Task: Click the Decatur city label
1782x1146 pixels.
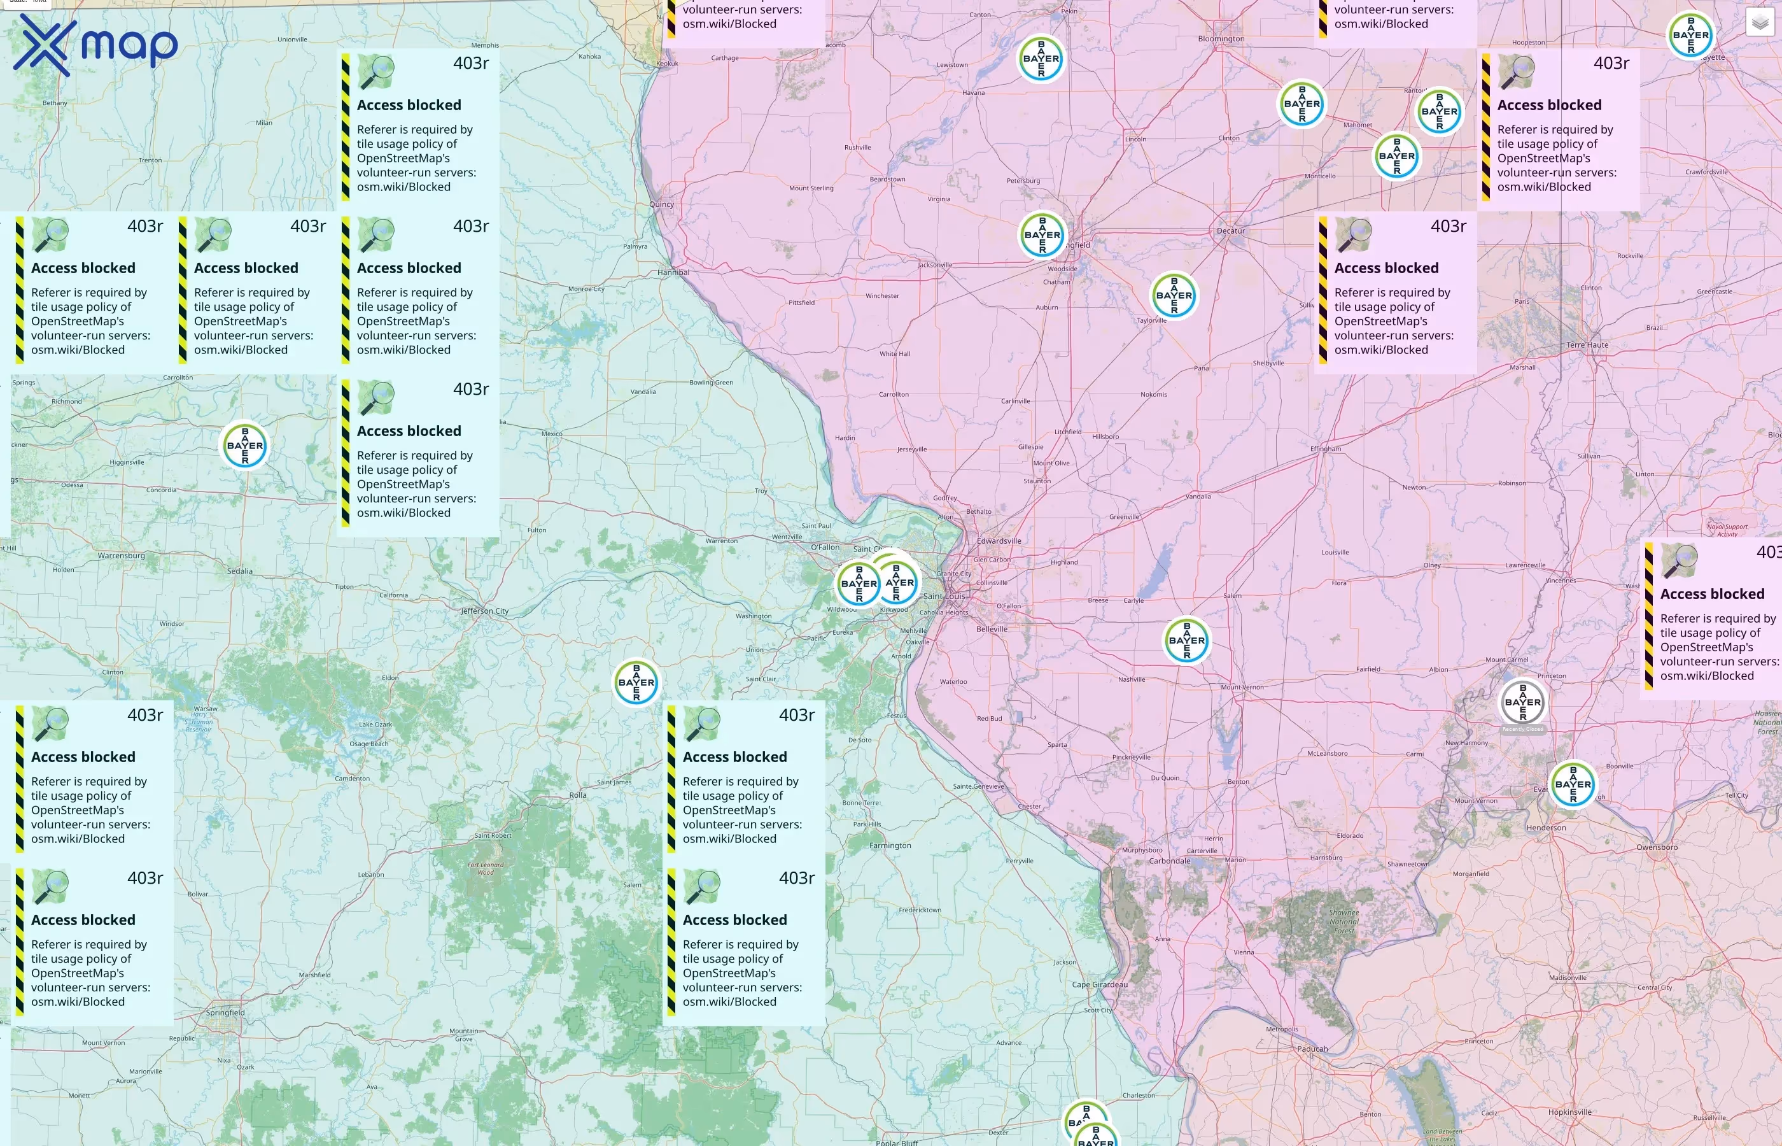Action: tap(1230, 230)
